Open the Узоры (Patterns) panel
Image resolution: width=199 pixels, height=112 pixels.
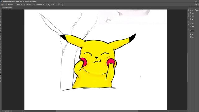[x=192, y=19]
